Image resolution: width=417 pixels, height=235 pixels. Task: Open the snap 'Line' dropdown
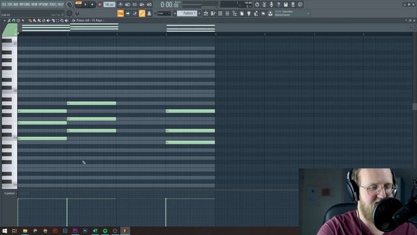164,13
